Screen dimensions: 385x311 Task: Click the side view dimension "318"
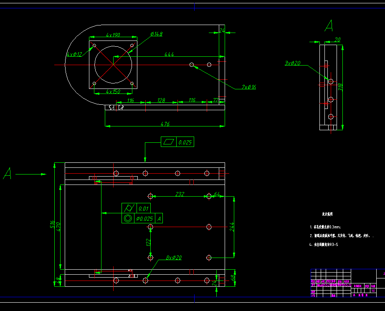340,87
